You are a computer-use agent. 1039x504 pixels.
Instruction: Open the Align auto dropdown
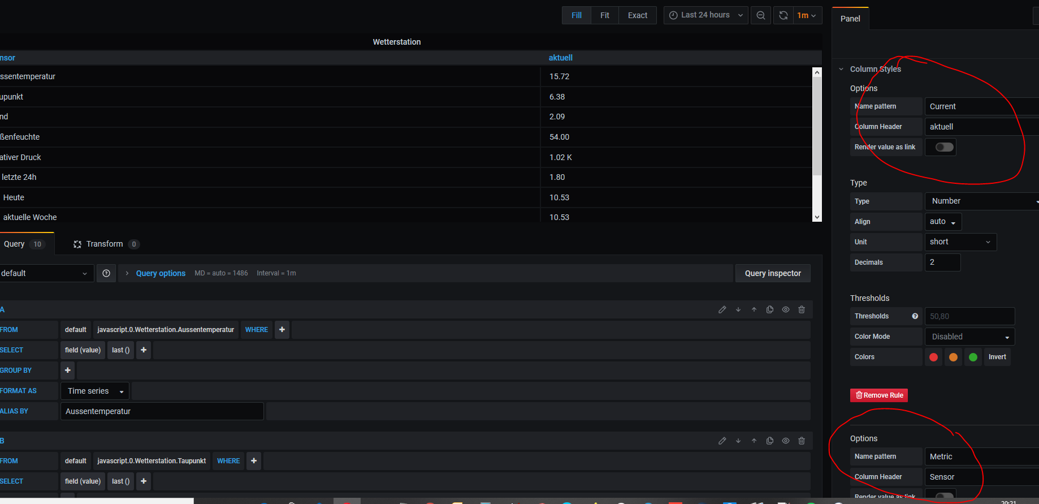(x=943, y=222)
